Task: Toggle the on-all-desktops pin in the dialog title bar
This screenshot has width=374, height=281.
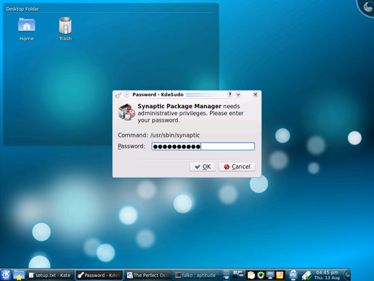Action: (x=126, y=95)
